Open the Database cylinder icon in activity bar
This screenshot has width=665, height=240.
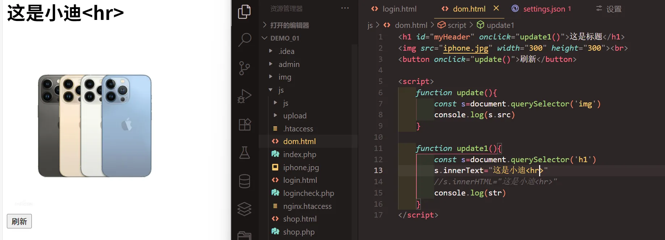click(x=245, y=181)
